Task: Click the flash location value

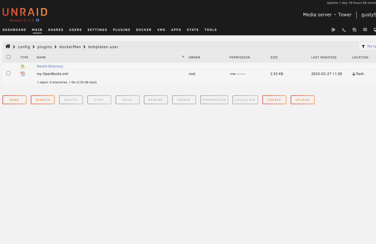Action: [x=360, y=74]
